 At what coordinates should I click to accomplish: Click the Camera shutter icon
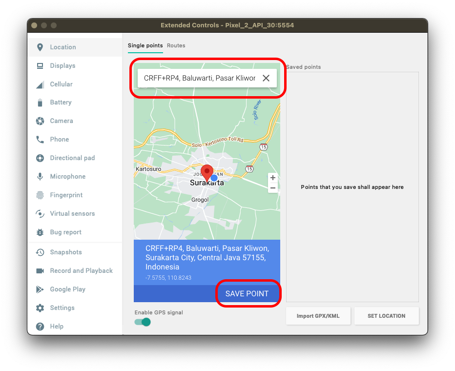point(40,121)
